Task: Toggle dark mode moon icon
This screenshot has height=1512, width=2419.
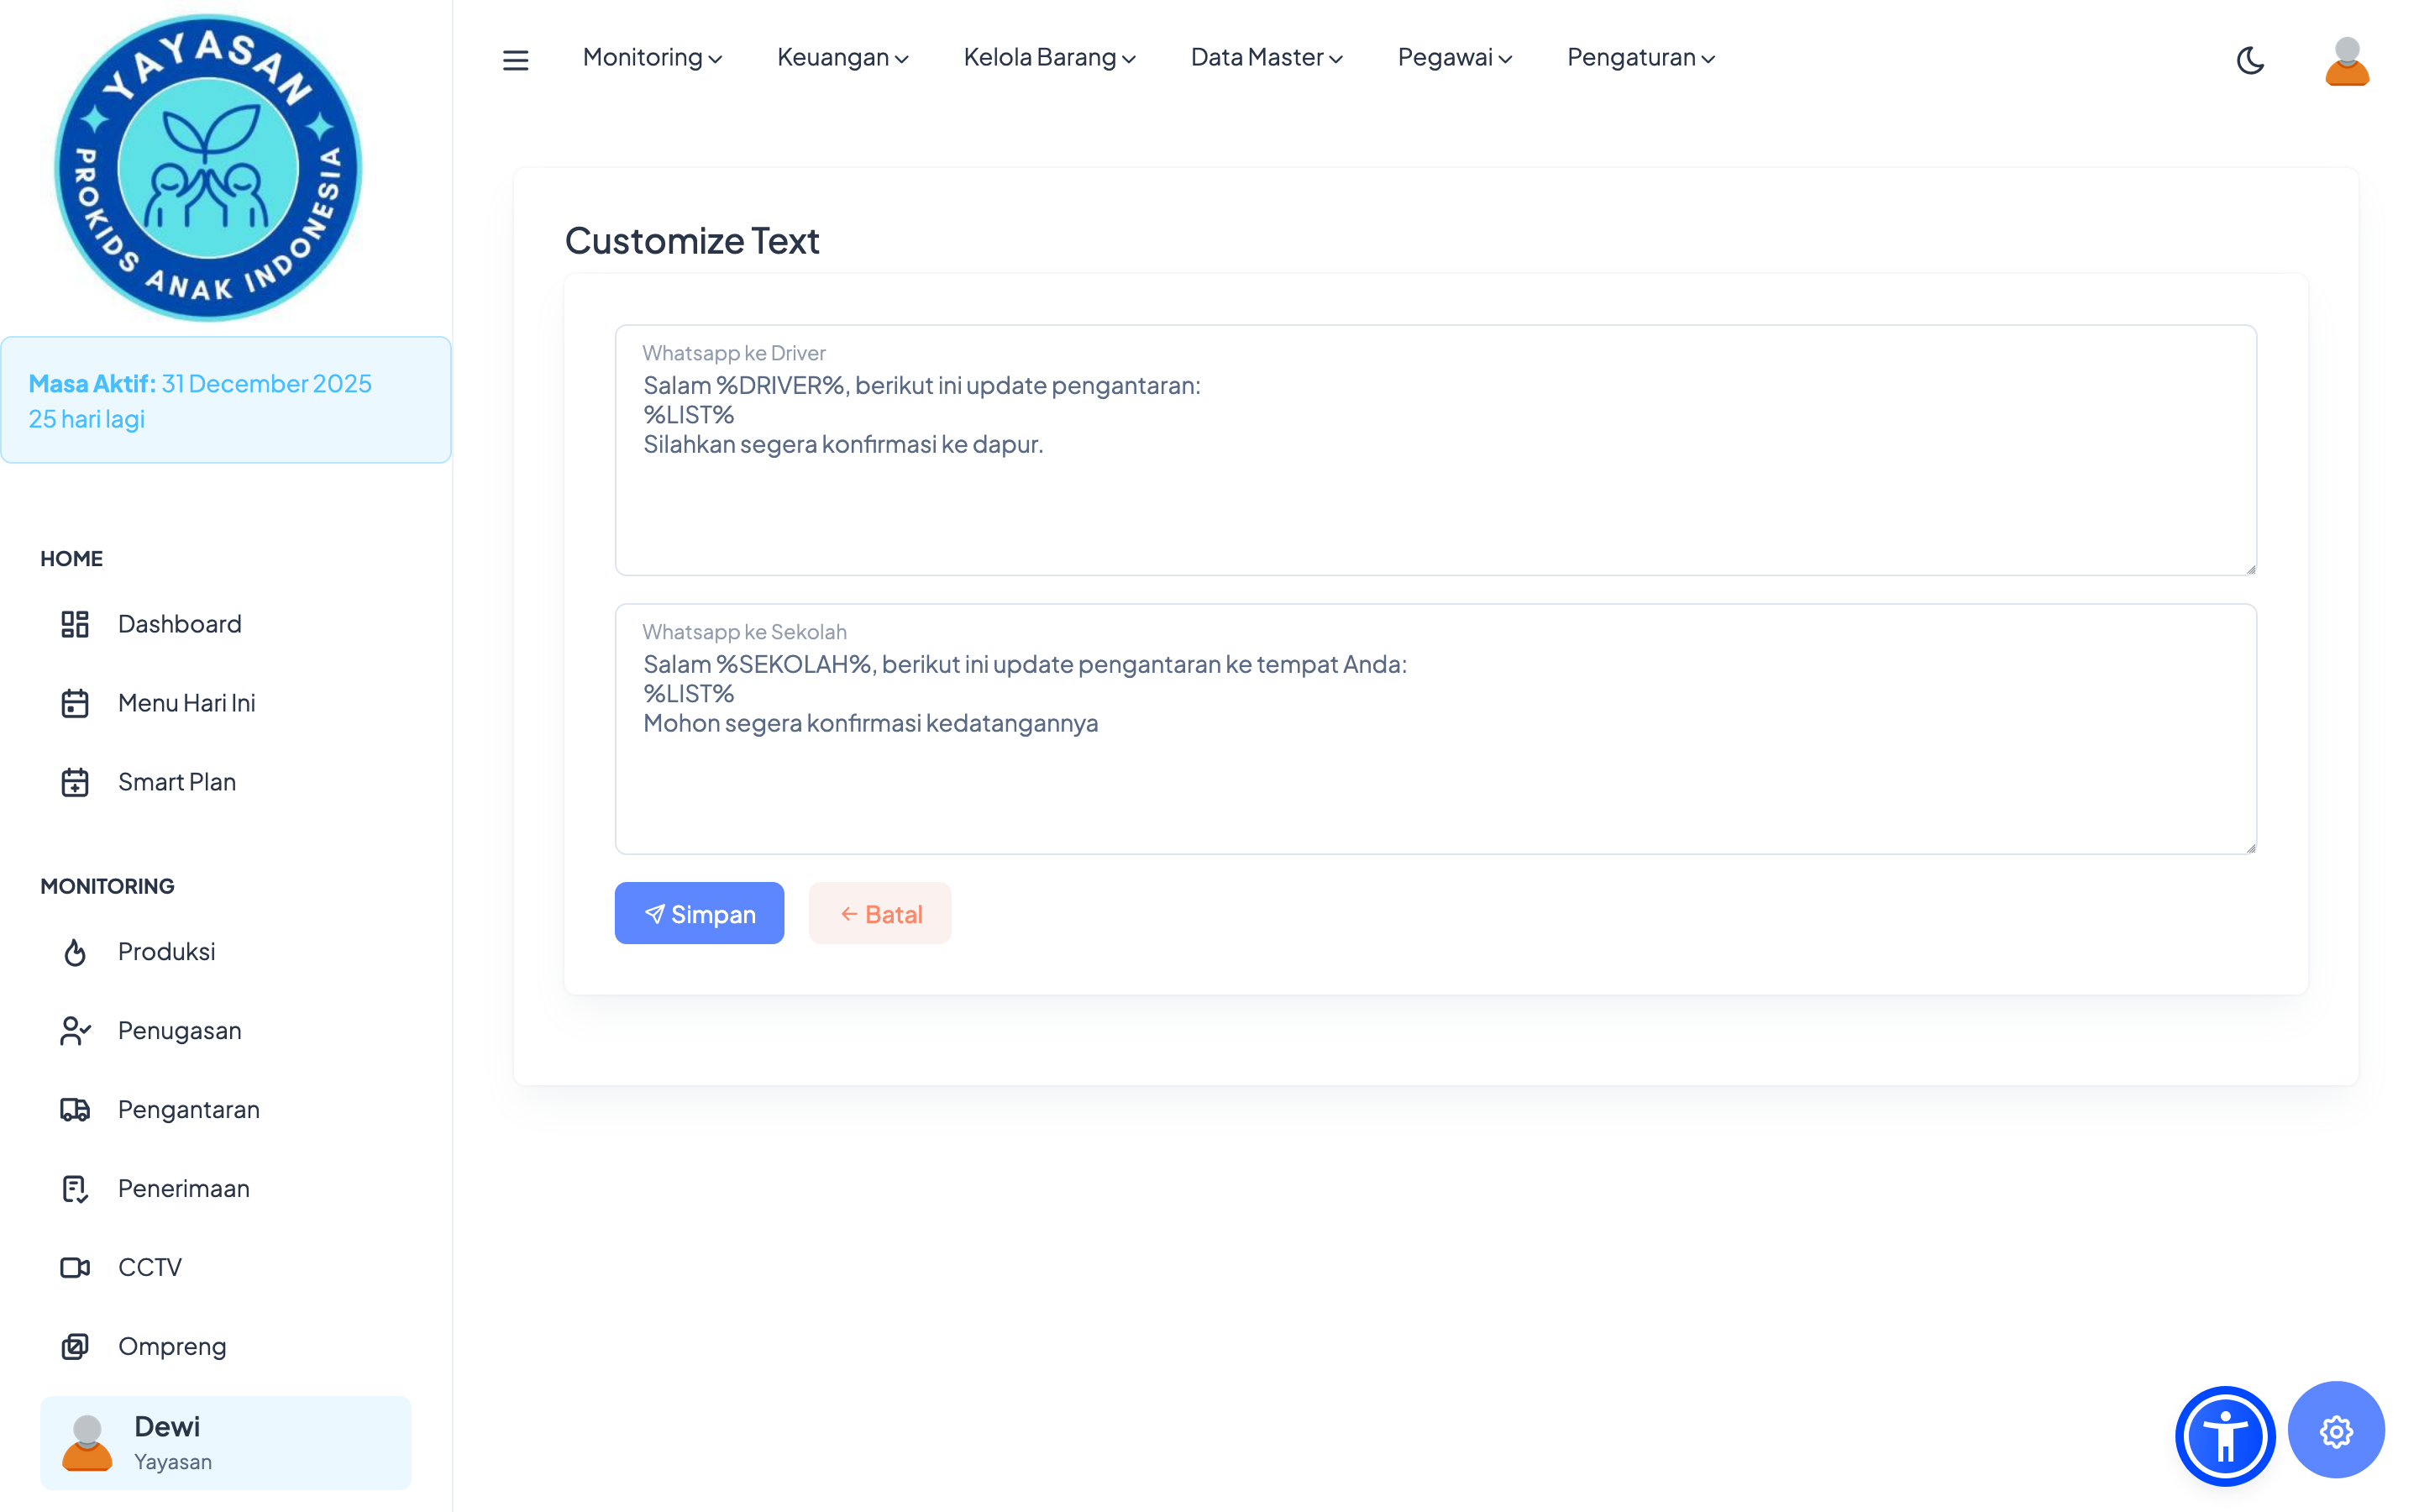Action: pyautogui.click(x=2249, y=60)
